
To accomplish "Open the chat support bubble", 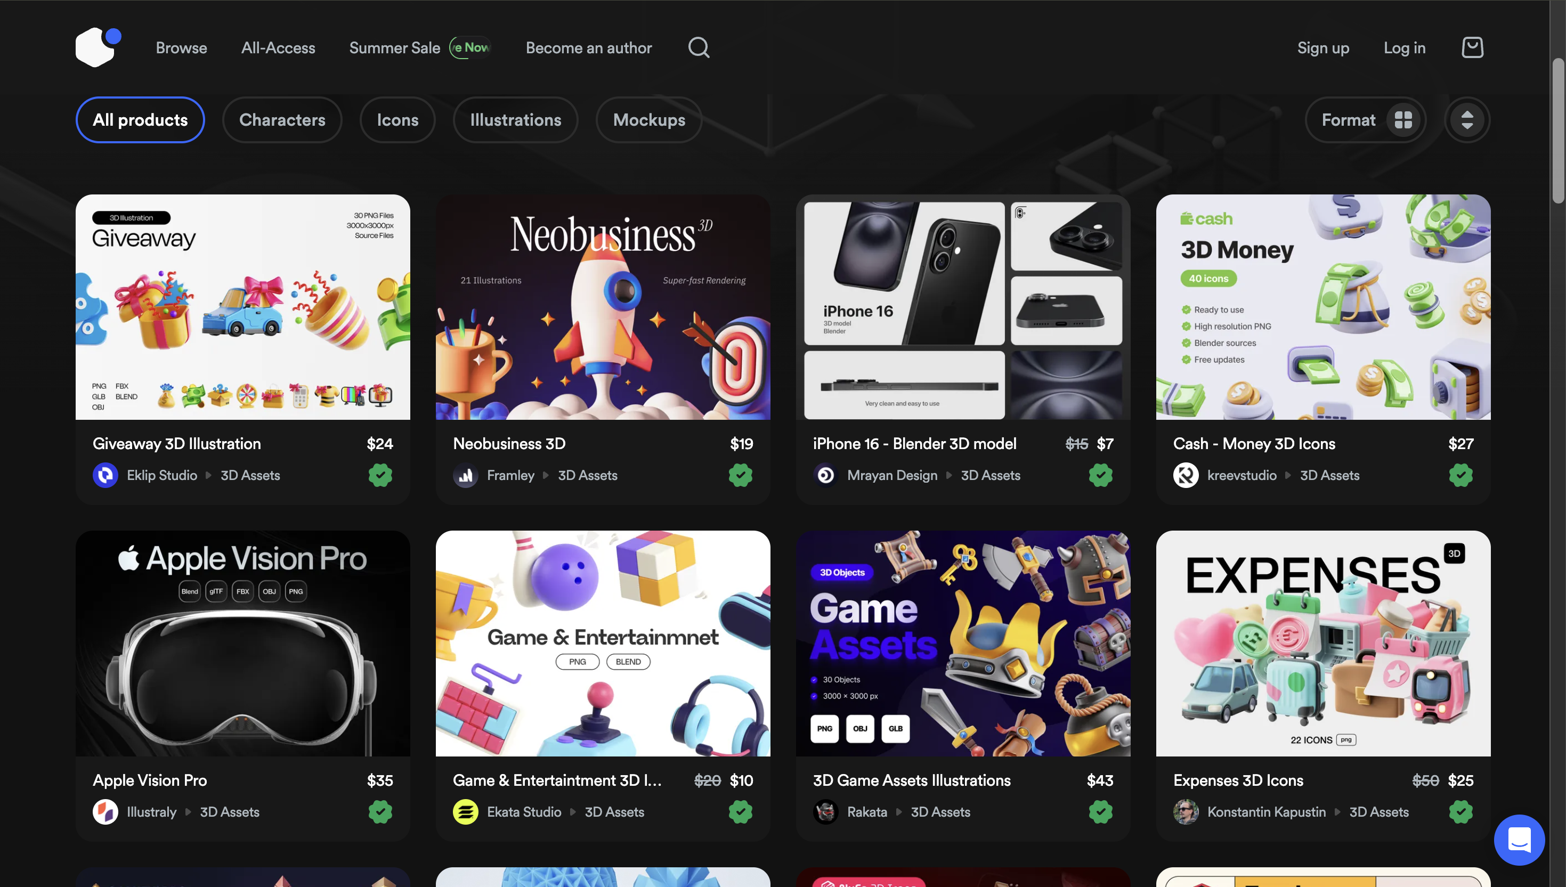I will coord(1519,840).
